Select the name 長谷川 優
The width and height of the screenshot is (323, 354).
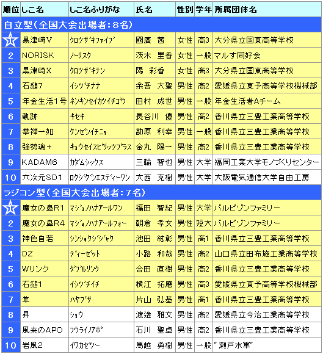[154, 116]
